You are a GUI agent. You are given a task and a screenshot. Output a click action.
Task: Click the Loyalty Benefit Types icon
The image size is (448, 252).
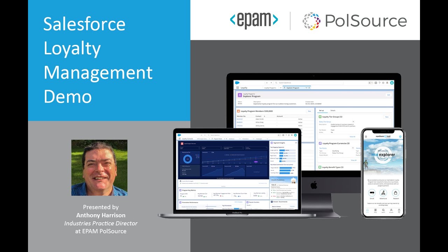pyautogui.click(x=320, y=167)
